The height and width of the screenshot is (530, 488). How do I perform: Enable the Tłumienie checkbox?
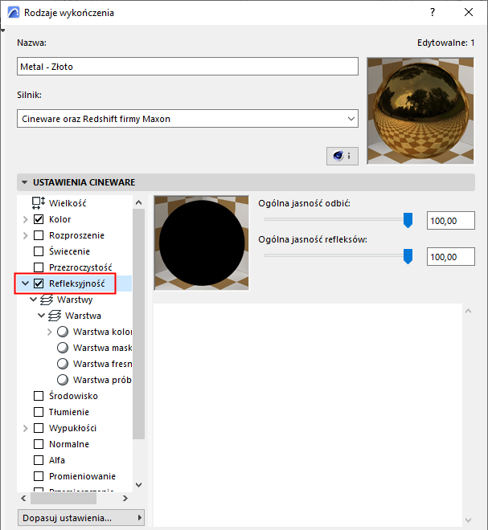tap(39, 412)
